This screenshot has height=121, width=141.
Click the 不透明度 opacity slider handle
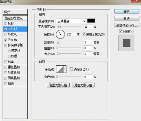tap(59, 27)
